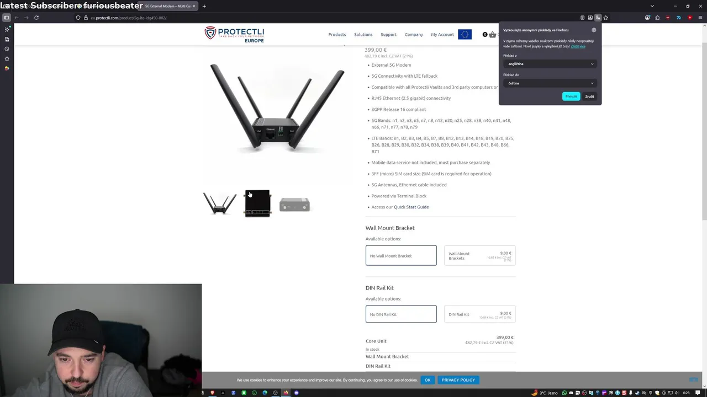The width and height of the screenshot is (707, 397).
Task: Expand the 'Překlad do' čeština dropdown
Action: tap(550, 83)
